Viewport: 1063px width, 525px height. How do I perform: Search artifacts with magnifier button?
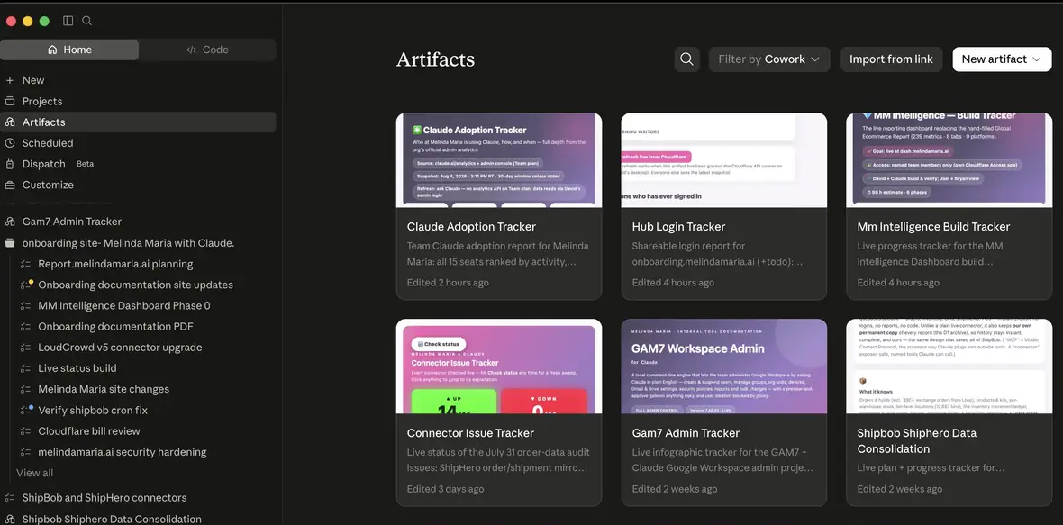686,59
